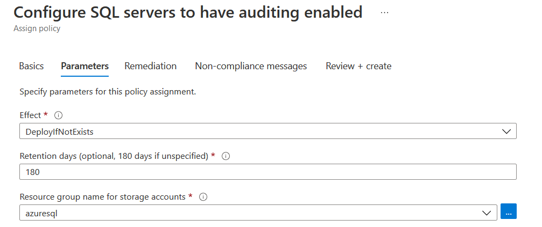This screenshot has width=542, height=227.
Task: Show info tooltip for Resource group name
Action: point(203,197)
